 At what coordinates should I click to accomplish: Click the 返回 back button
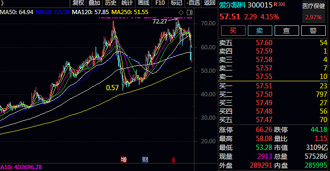(209, 3)
